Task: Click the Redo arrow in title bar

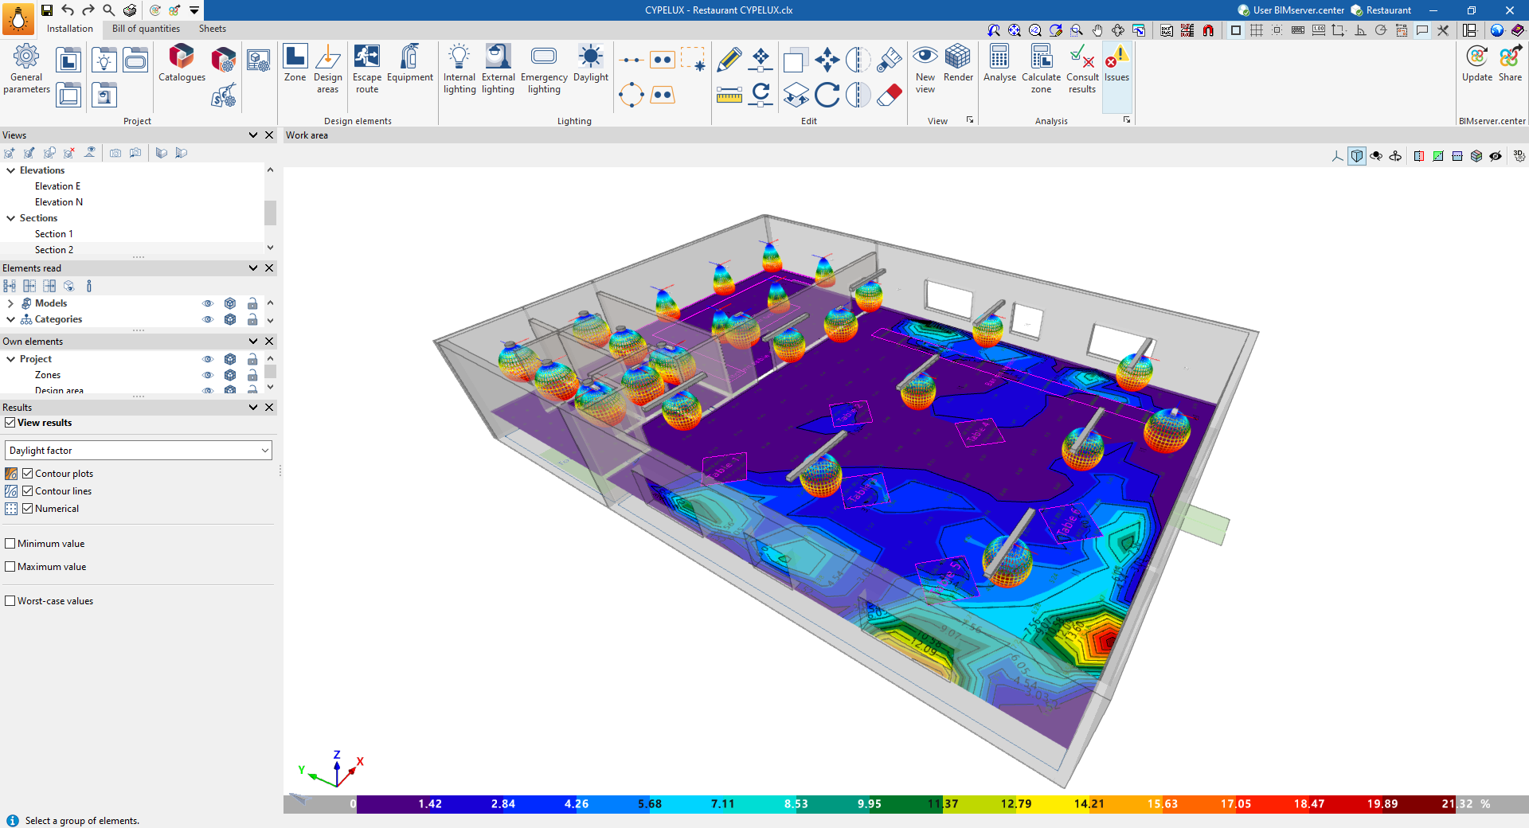Action: click(88, 10)
